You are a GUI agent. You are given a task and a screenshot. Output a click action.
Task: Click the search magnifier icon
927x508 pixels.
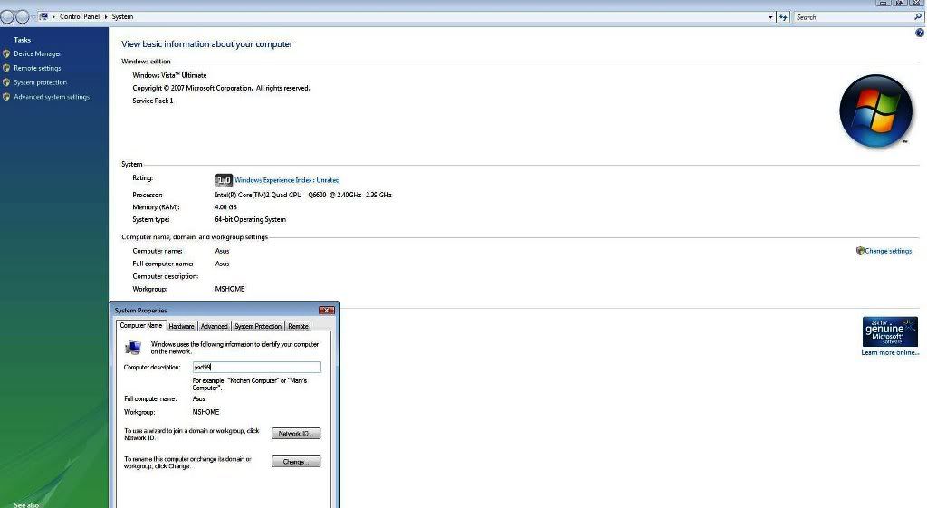point(918,17)
